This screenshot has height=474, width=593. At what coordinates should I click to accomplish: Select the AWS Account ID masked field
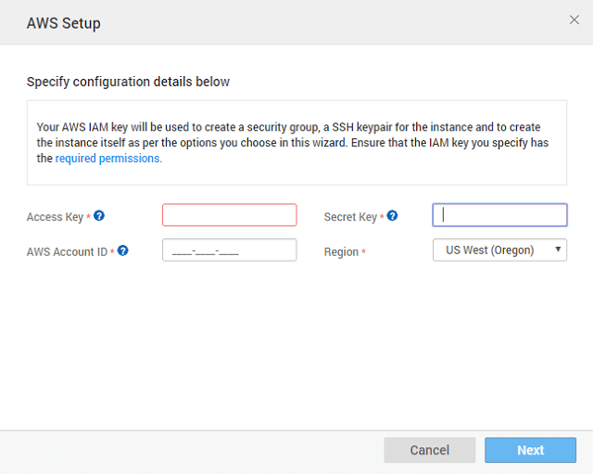(229, 250)
